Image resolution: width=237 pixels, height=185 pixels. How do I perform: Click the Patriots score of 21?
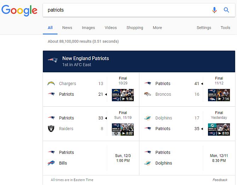coord(101,94)
